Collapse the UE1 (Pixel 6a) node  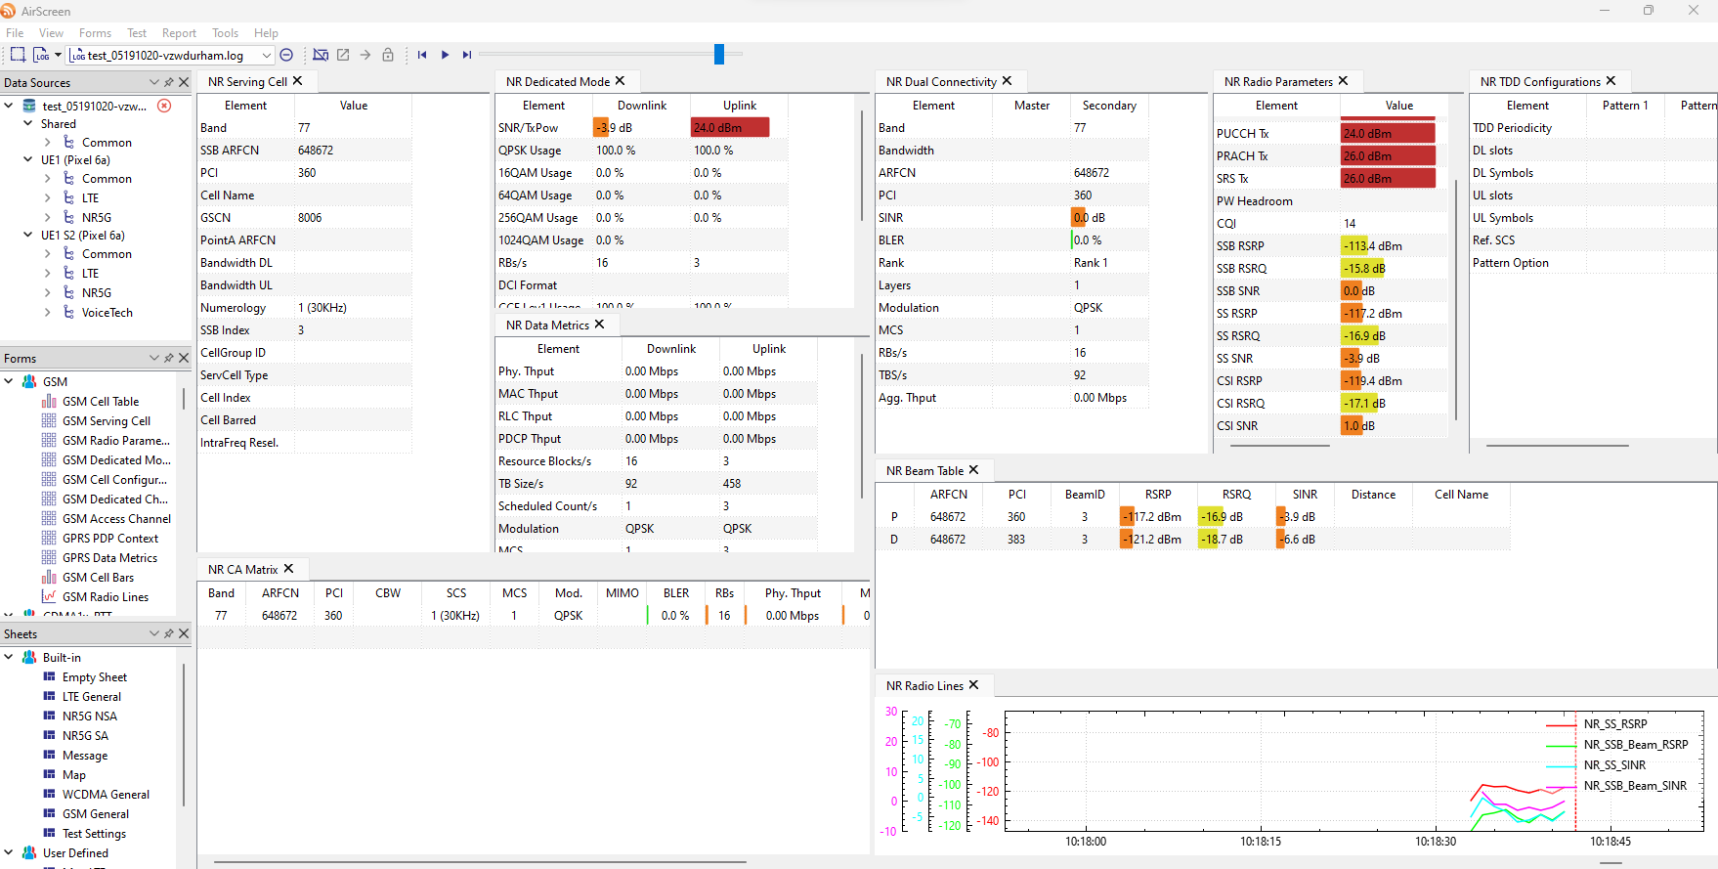[x=28, y=160]
